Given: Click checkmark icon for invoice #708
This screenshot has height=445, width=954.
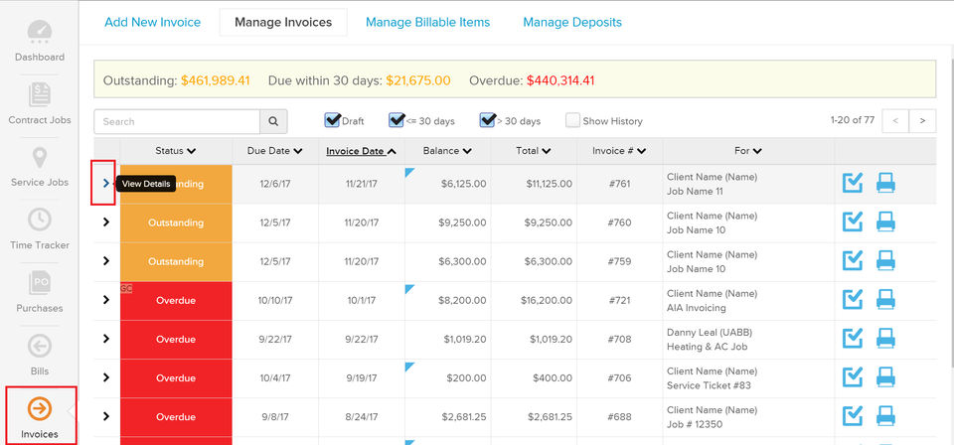Looking at the screenshot, I should [x=853, y=339].
